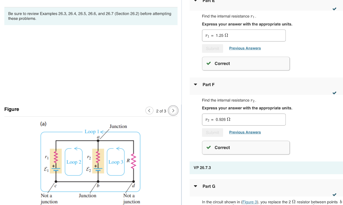Click the previous figure arrow
This screenshot has width=343, height=205.
click(x=149, y=111)
